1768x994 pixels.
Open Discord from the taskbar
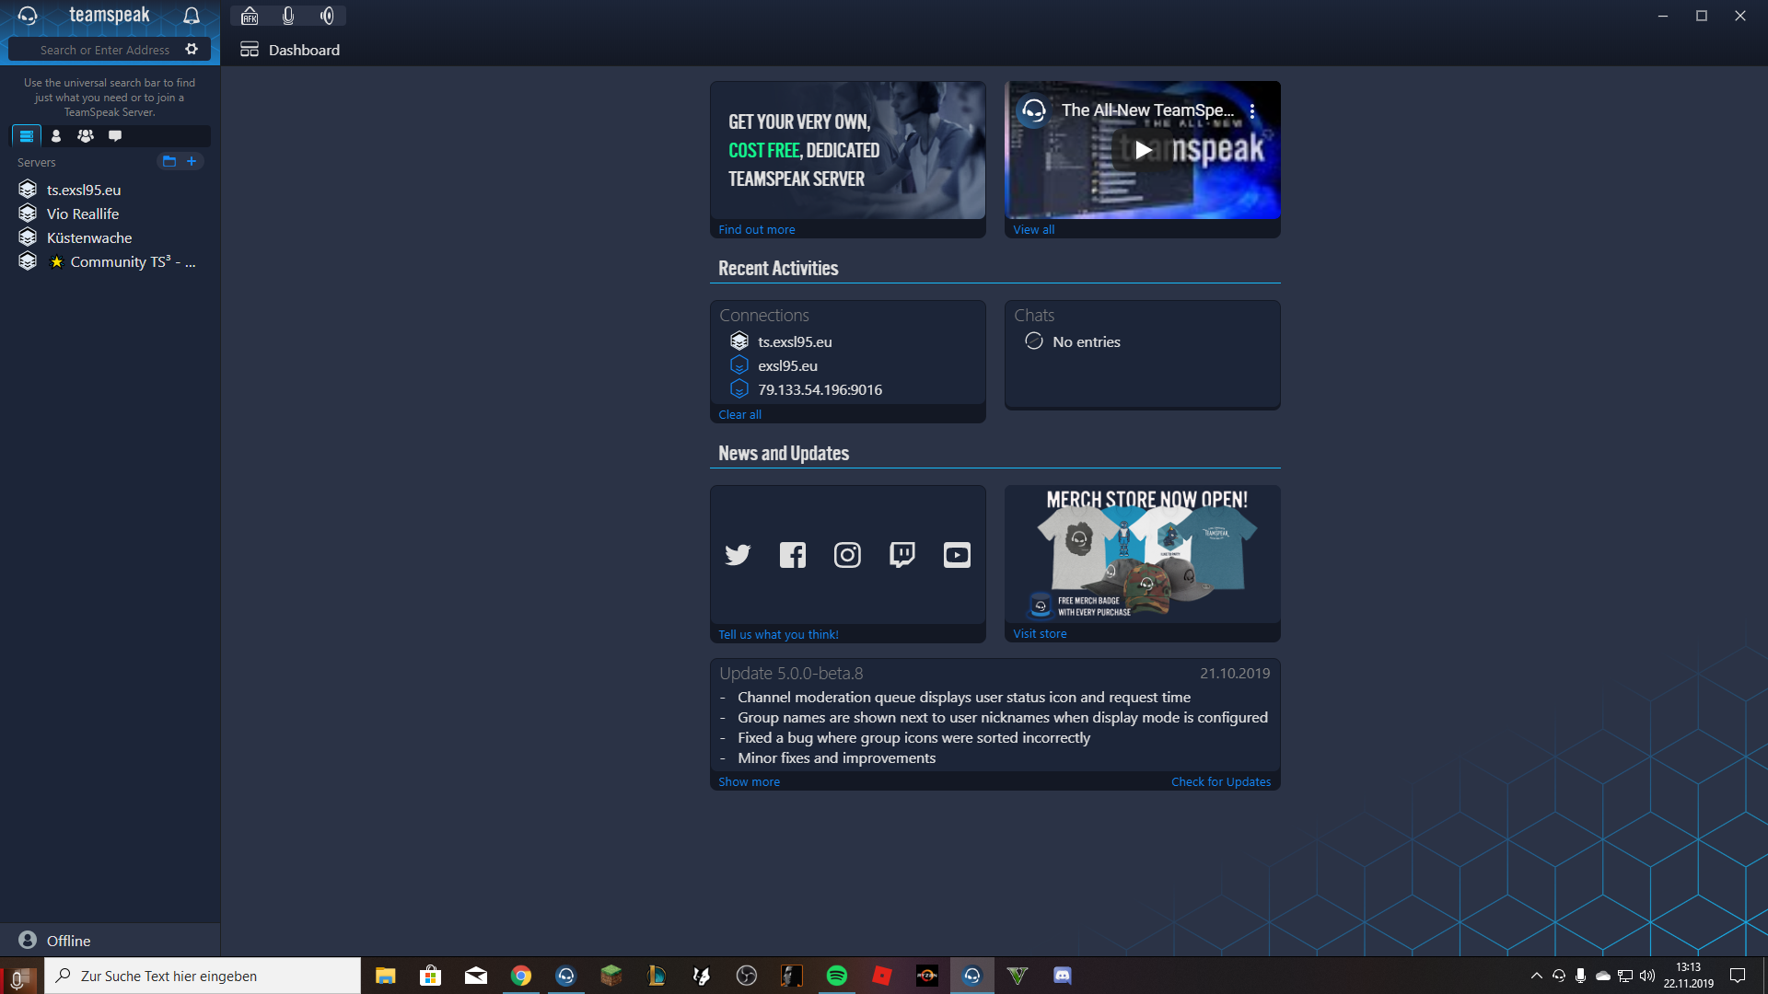pyautogui.click(x=1063, y=976)
